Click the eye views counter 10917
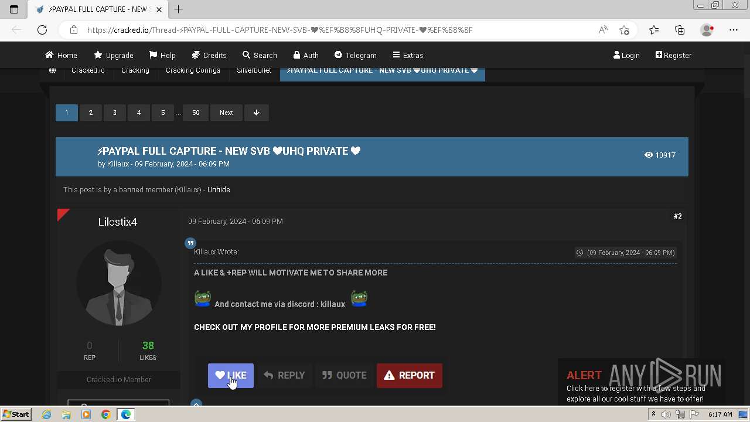This screenshot has height=422, width=750. pos(660,155)
